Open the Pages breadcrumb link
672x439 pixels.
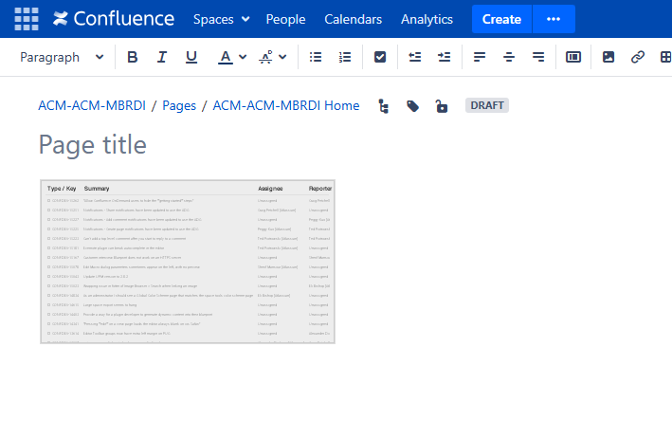point(179,105)
